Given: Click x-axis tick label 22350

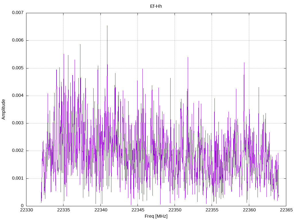Looking at the screenshot, I should pyautogui.click(x=175, y=210).
